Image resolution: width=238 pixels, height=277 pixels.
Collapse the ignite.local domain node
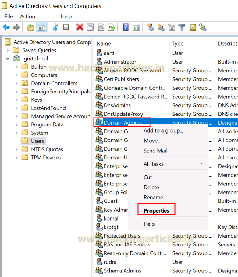pyautogui.click(x=8, y=58)
